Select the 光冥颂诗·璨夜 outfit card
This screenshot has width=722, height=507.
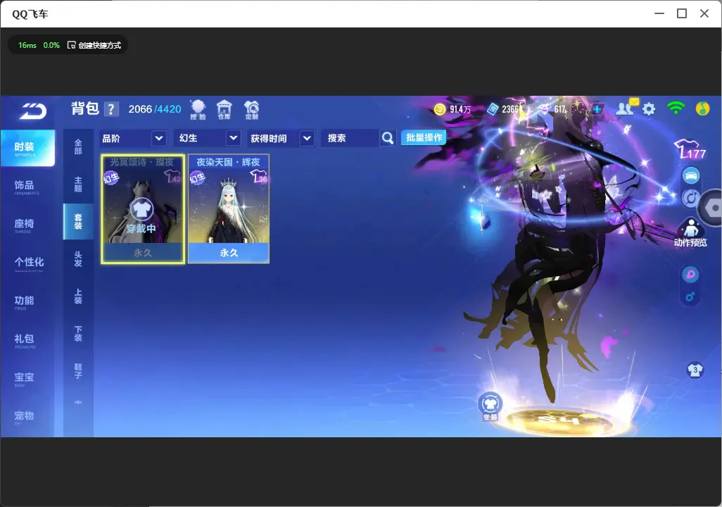[x=143, y=209]
